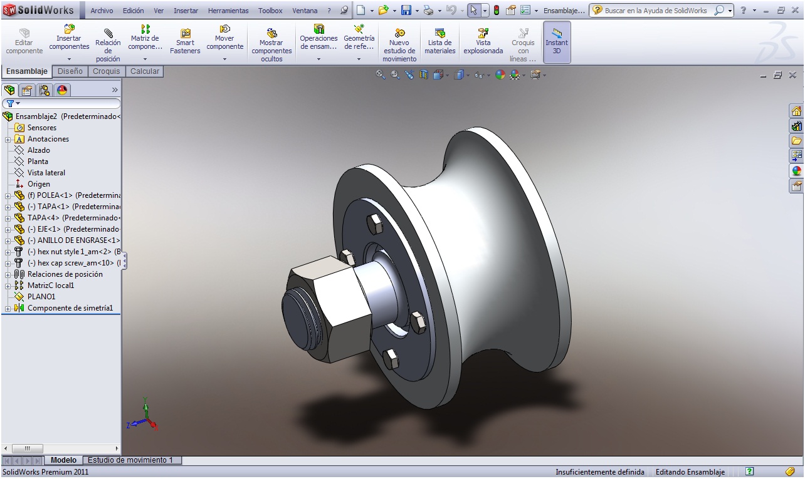Expand the MatrizC local1 node
The width and height of the screenshot is (805, 479).
[x=8, y=286]
